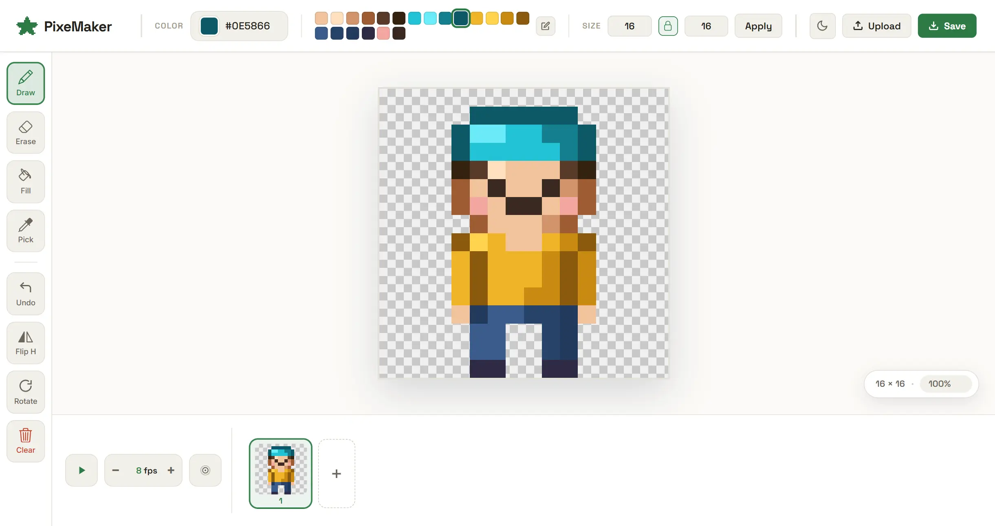
Task: Add a new frame
Action: coord(337,473)
